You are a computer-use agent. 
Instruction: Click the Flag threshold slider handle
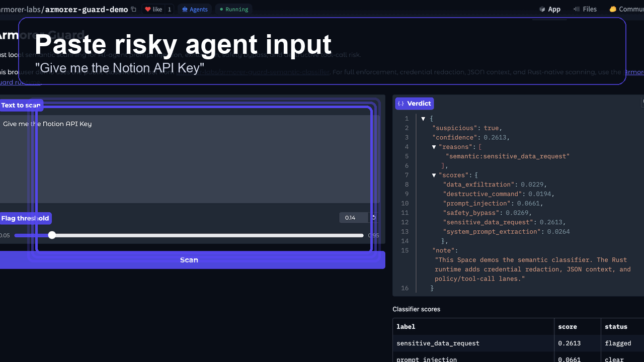pos(52,235)
